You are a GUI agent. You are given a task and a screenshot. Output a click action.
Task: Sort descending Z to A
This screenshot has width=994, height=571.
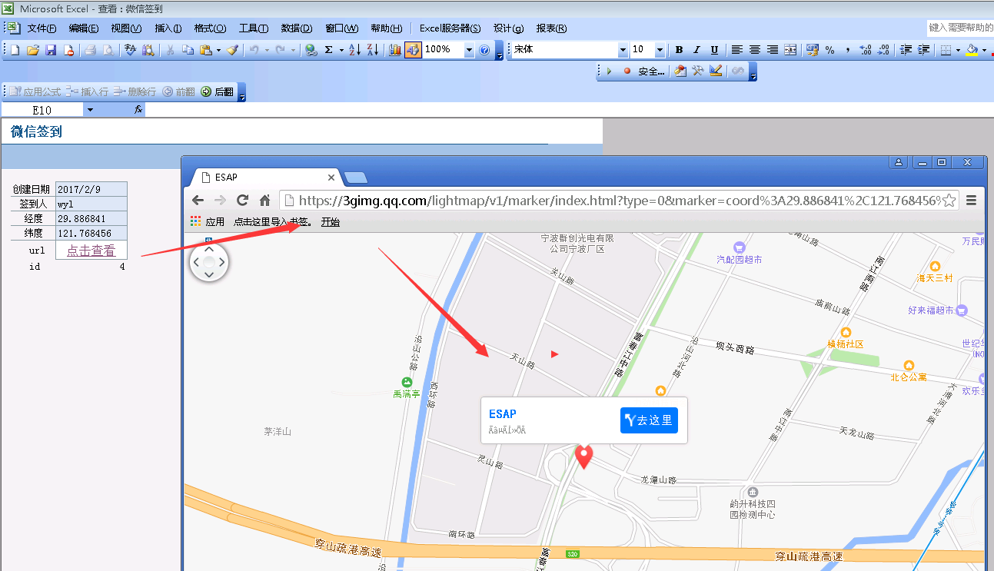pyautogui.click(x=372, y=50)
